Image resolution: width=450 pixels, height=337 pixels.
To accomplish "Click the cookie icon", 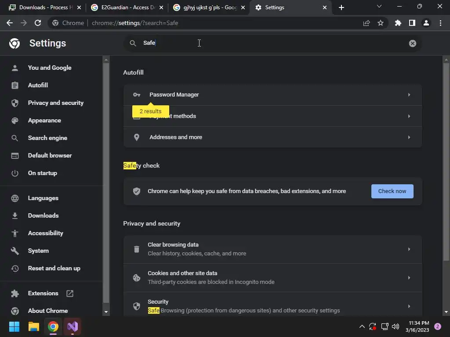I will click(137, 278).
